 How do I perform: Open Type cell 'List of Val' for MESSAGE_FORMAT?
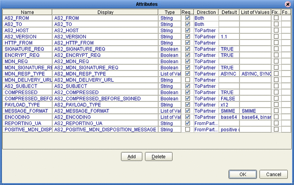[170, 111]
